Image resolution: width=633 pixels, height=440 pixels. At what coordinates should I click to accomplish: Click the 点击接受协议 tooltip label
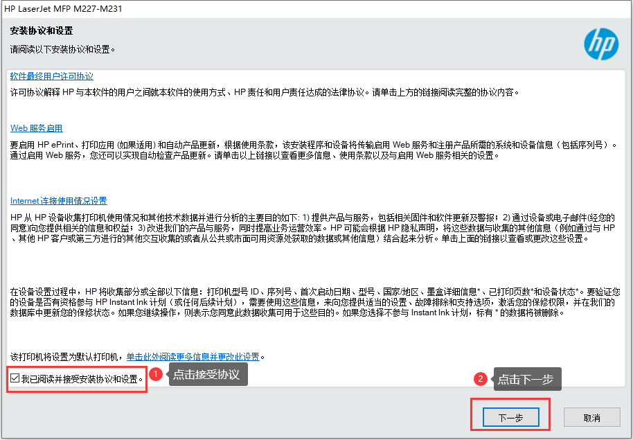coord(206,375)
